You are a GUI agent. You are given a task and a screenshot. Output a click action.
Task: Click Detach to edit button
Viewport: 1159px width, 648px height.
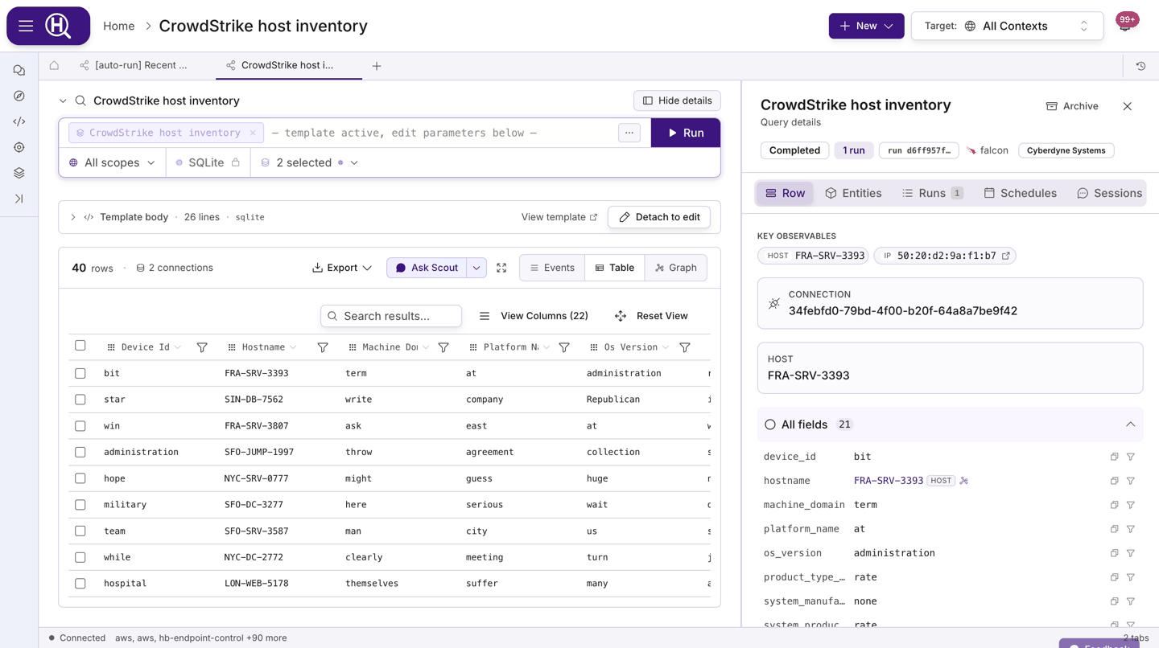point(659,217)
